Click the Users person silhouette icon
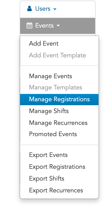The width and height of the screenshot is (108, 207). [x=29, y=9]
